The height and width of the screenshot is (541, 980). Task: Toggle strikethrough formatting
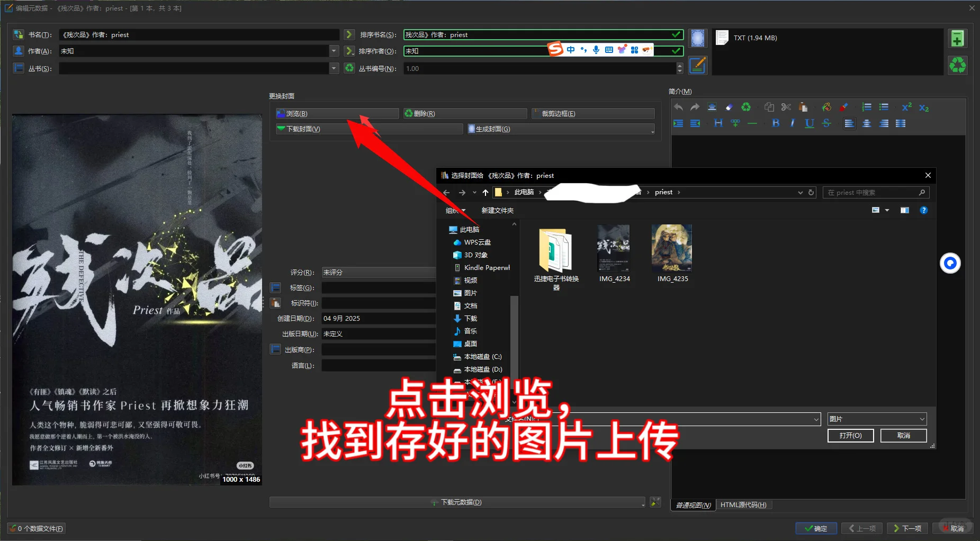pyautogui.click(x=826, y=123)
